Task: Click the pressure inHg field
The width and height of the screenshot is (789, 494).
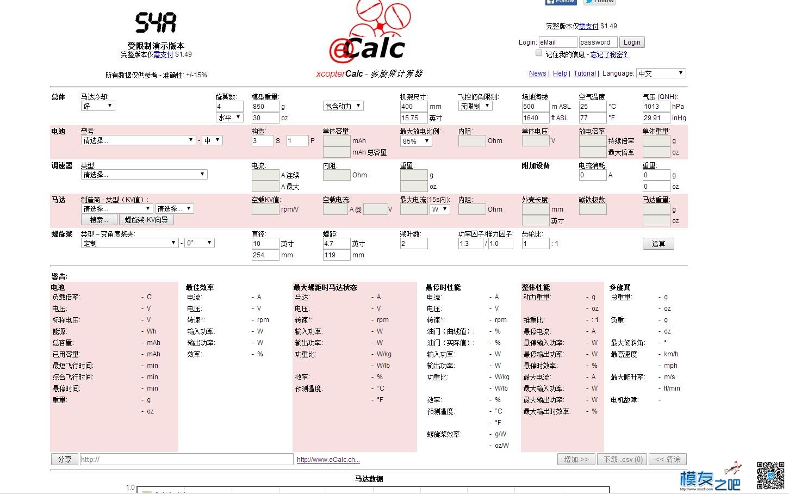Action: click(656, 118)
